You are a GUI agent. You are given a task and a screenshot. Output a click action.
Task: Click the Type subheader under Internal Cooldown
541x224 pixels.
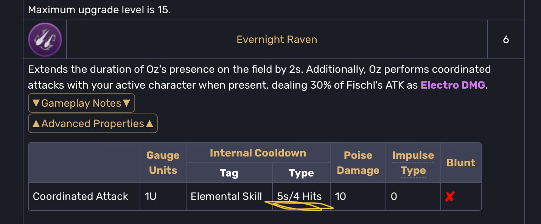coord(301,173)
